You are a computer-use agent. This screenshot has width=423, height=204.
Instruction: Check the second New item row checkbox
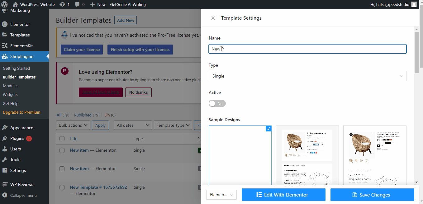(x=62, y=168)
